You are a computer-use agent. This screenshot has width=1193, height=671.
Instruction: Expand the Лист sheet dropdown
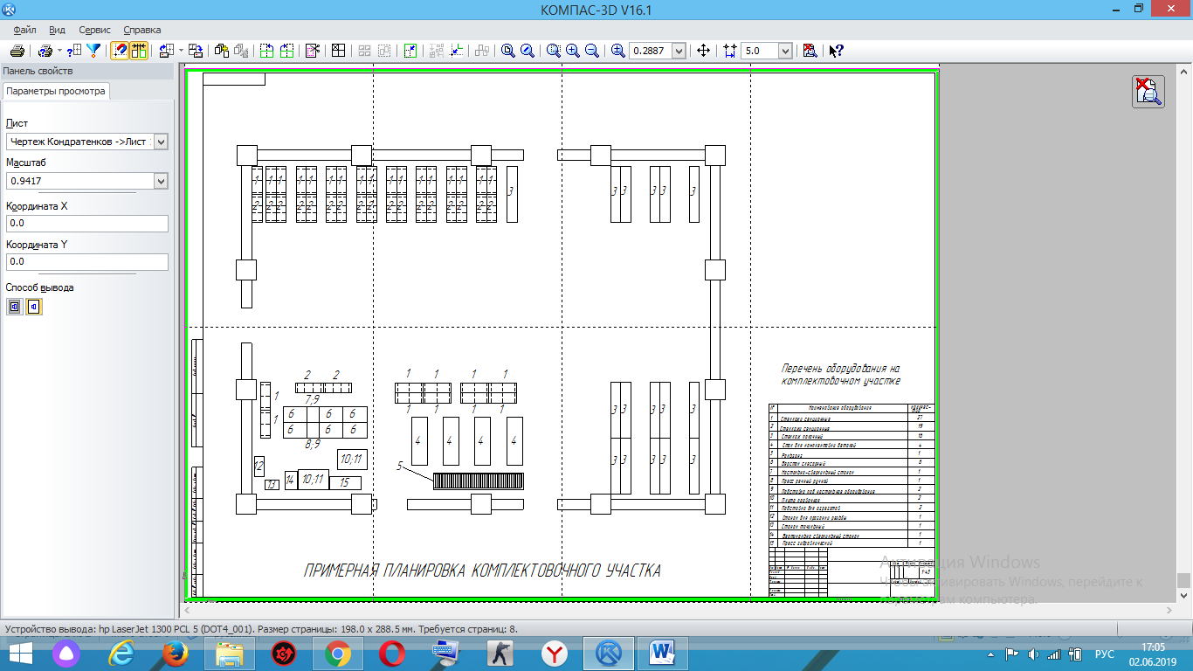coord(160,142)
